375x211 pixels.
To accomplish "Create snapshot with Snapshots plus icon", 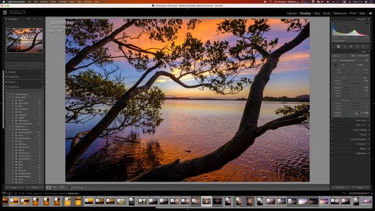I will pos(42,77).
